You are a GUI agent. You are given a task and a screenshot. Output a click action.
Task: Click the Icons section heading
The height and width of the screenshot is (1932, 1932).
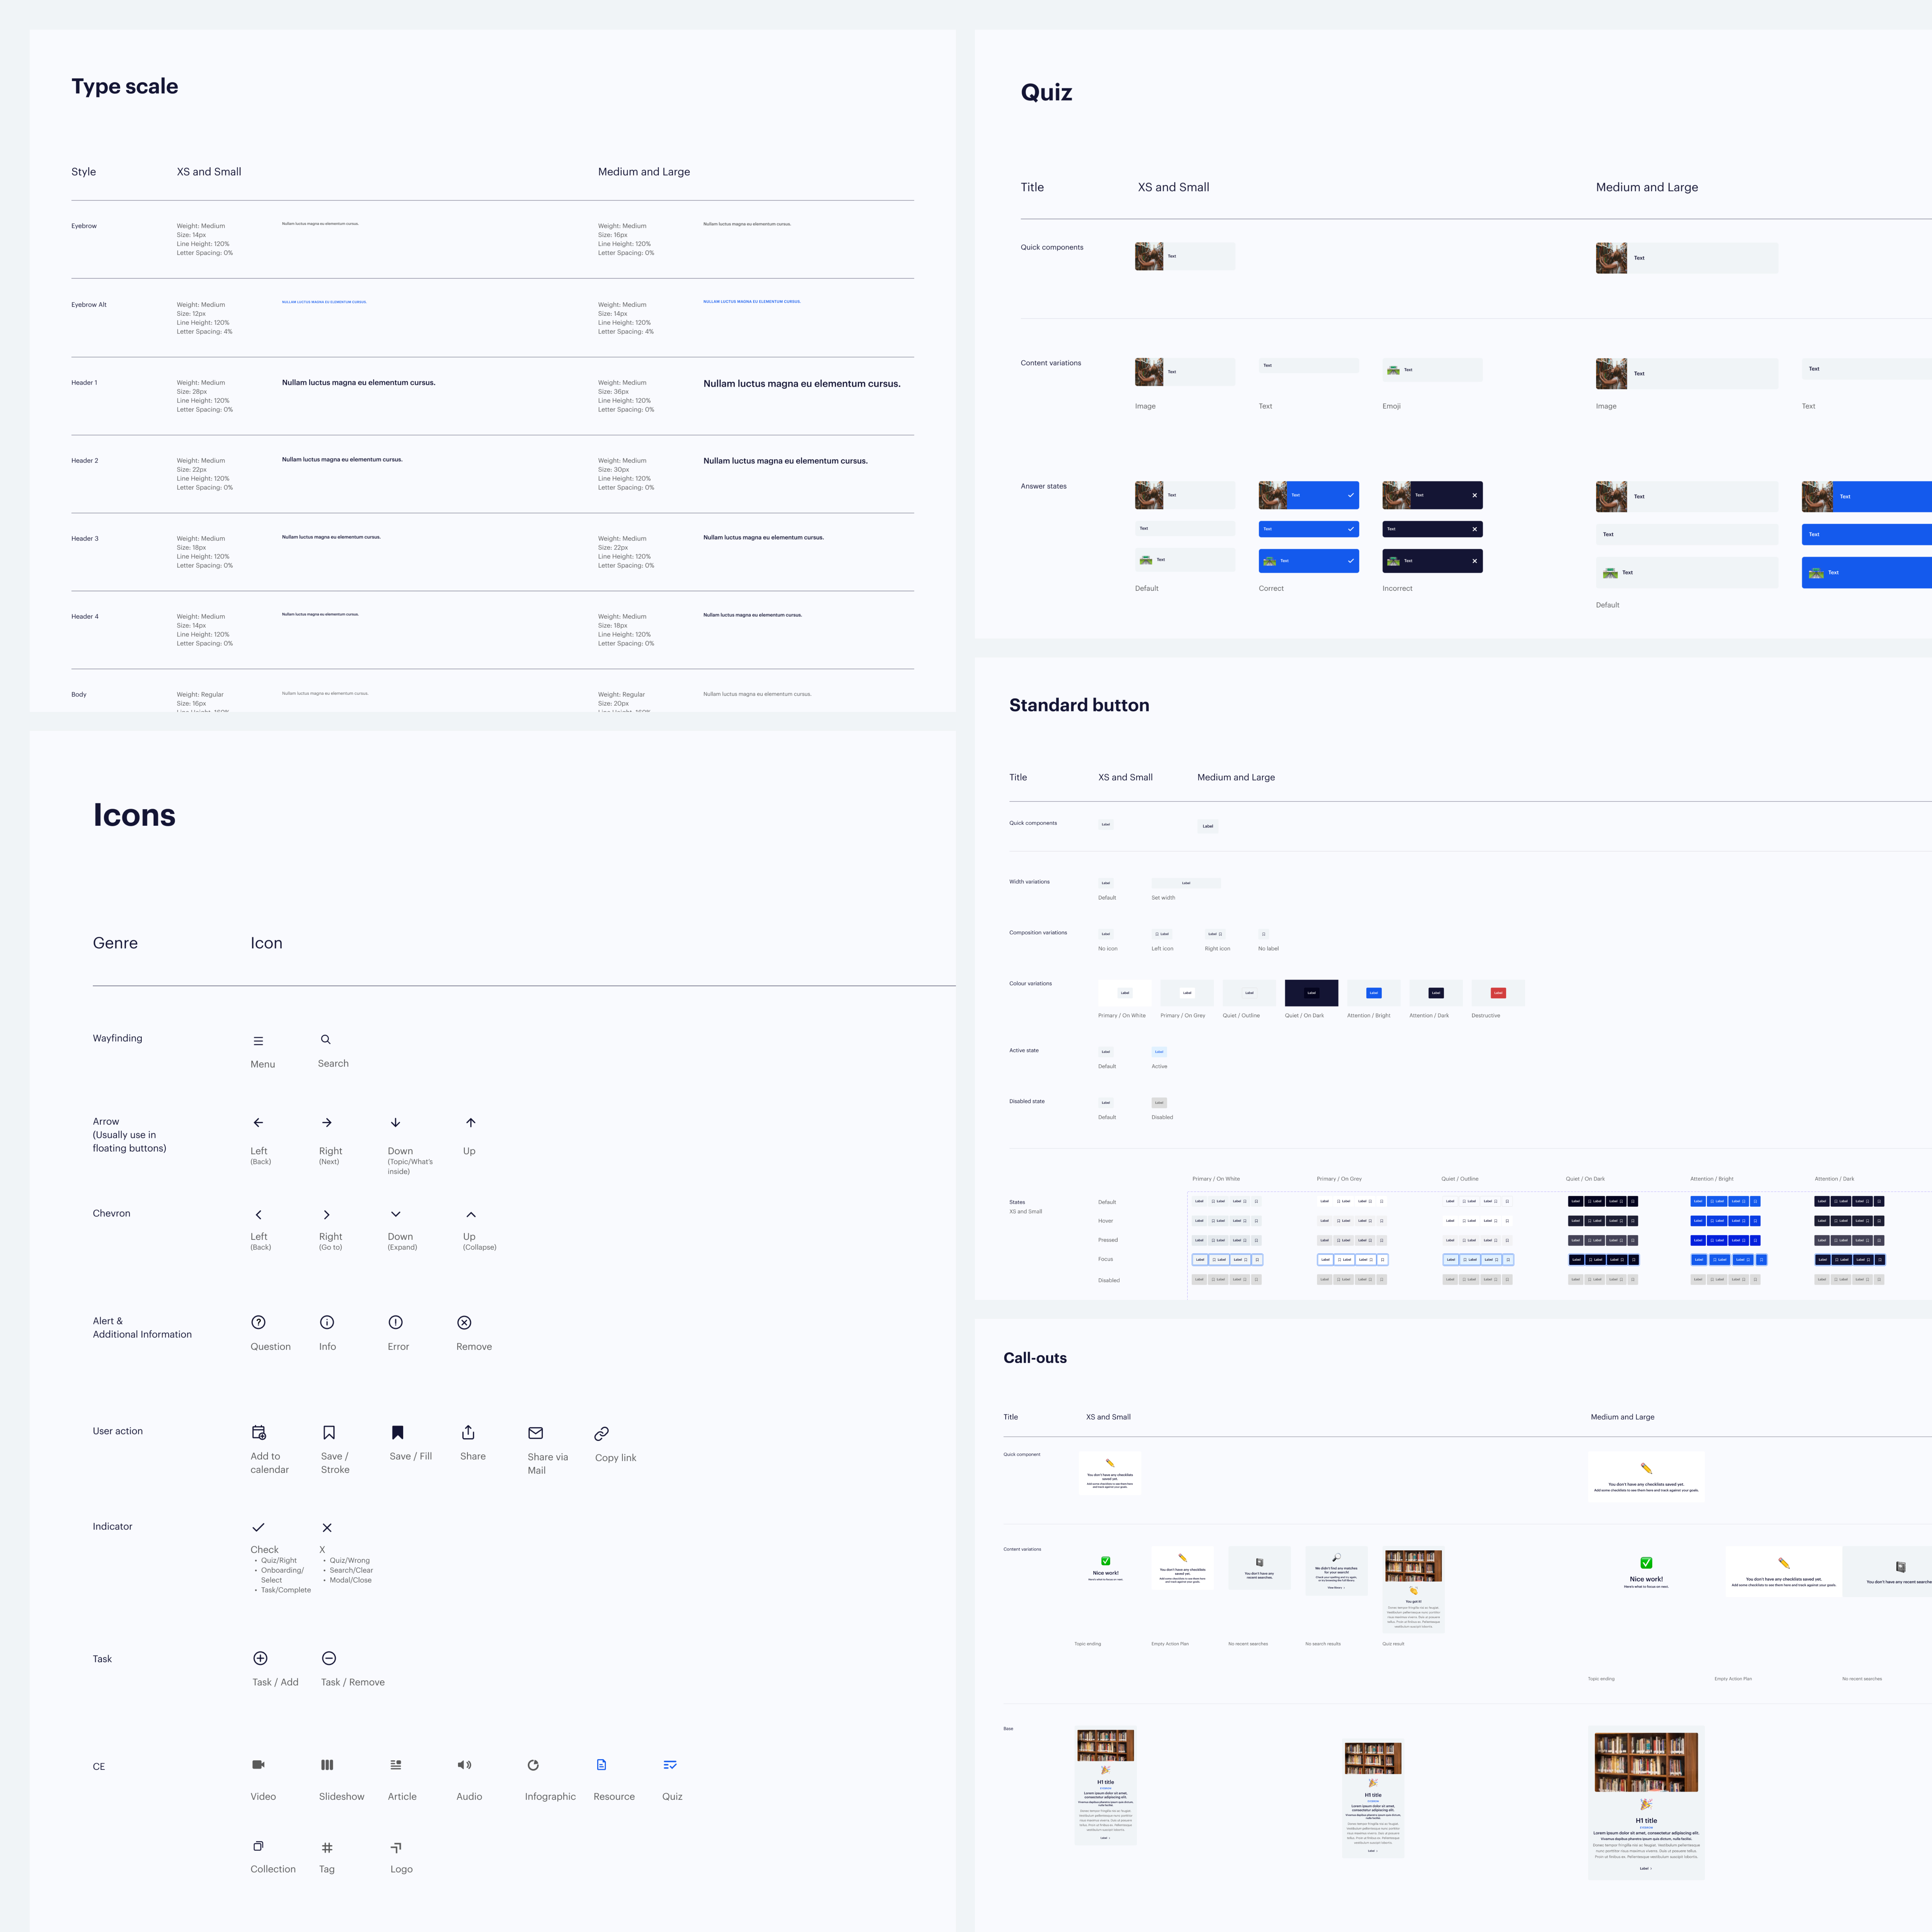tap(134, 815)
